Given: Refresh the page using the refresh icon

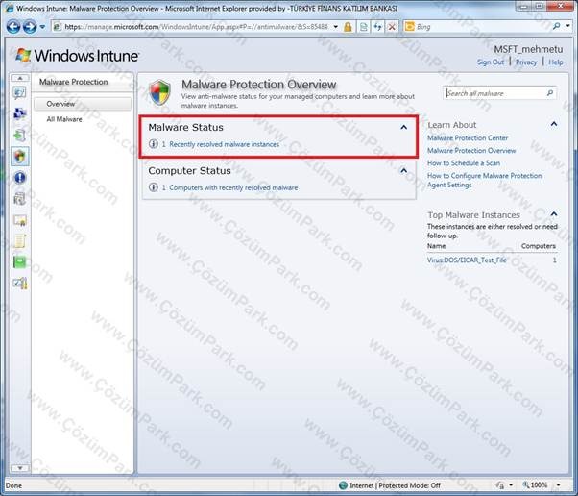Looking at the screenshot, I should tap(378, 27).
